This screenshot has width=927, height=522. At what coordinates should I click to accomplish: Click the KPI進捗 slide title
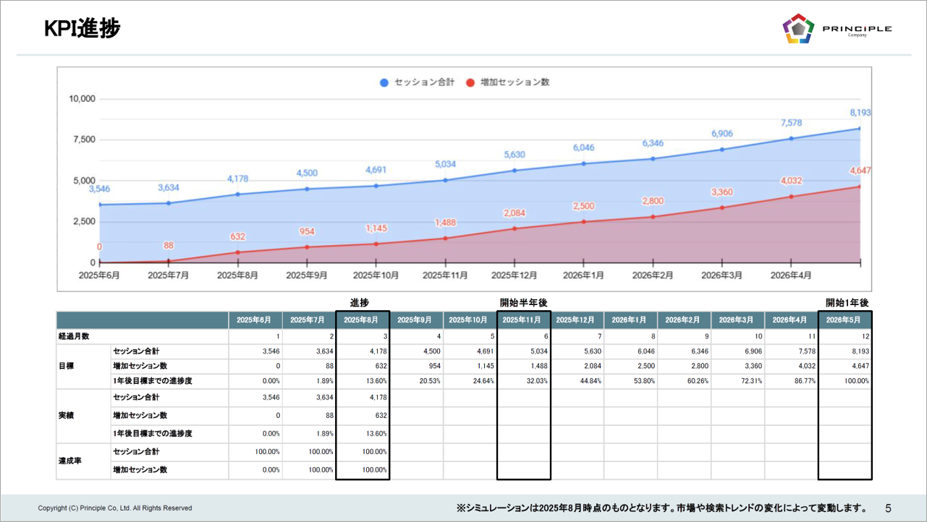(x=82, y=28)
